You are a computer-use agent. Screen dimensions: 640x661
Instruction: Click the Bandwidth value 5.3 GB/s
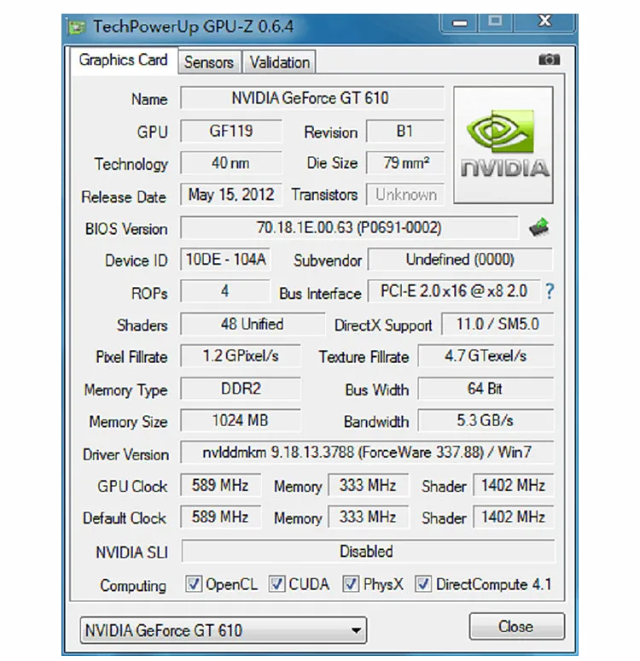(x=486, y=421)
